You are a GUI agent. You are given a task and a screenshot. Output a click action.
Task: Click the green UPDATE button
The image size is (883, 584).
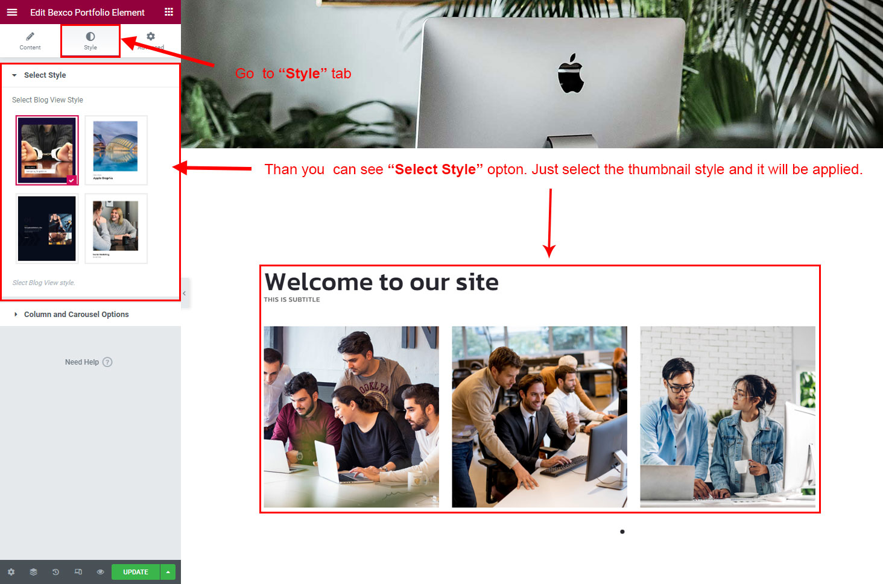136,572
